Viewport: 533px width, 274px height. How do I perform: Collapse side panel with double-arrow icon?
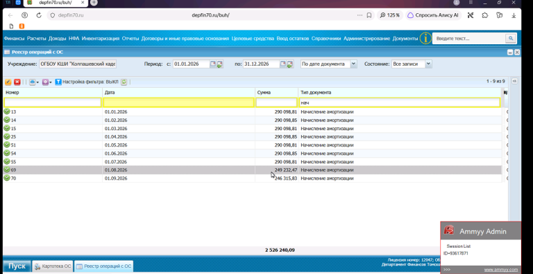coord(514,82)
